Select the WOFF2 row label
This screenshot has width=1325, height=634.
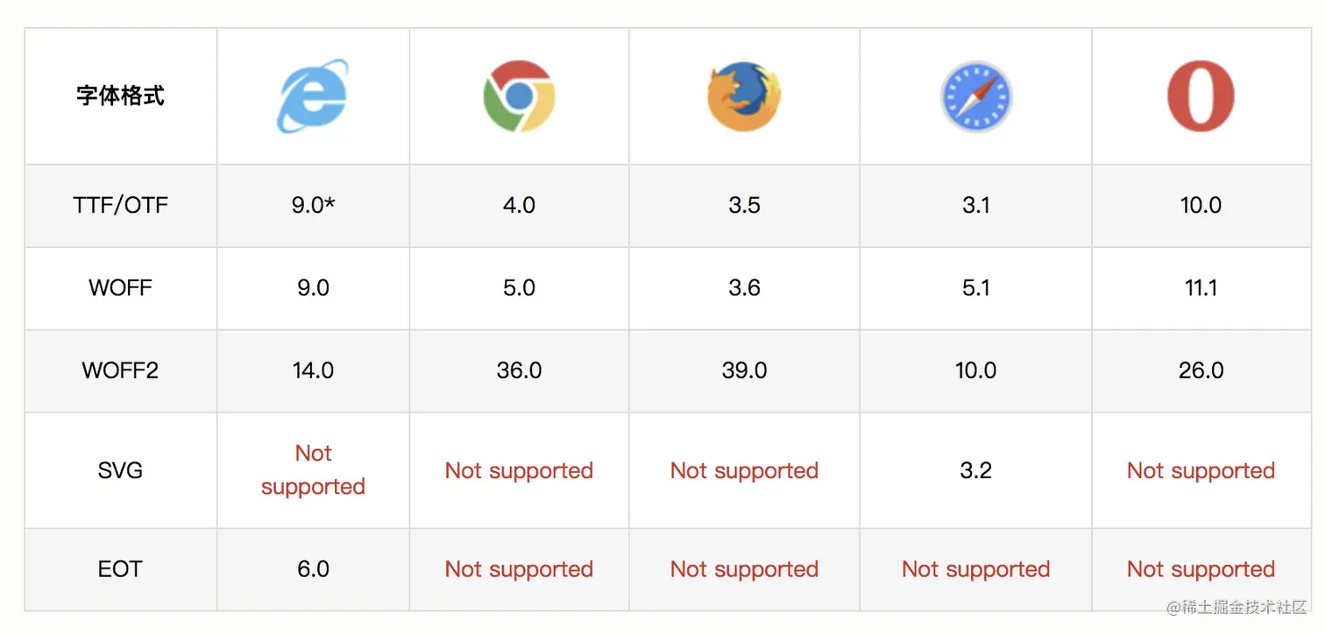click(x=120, y=370)
